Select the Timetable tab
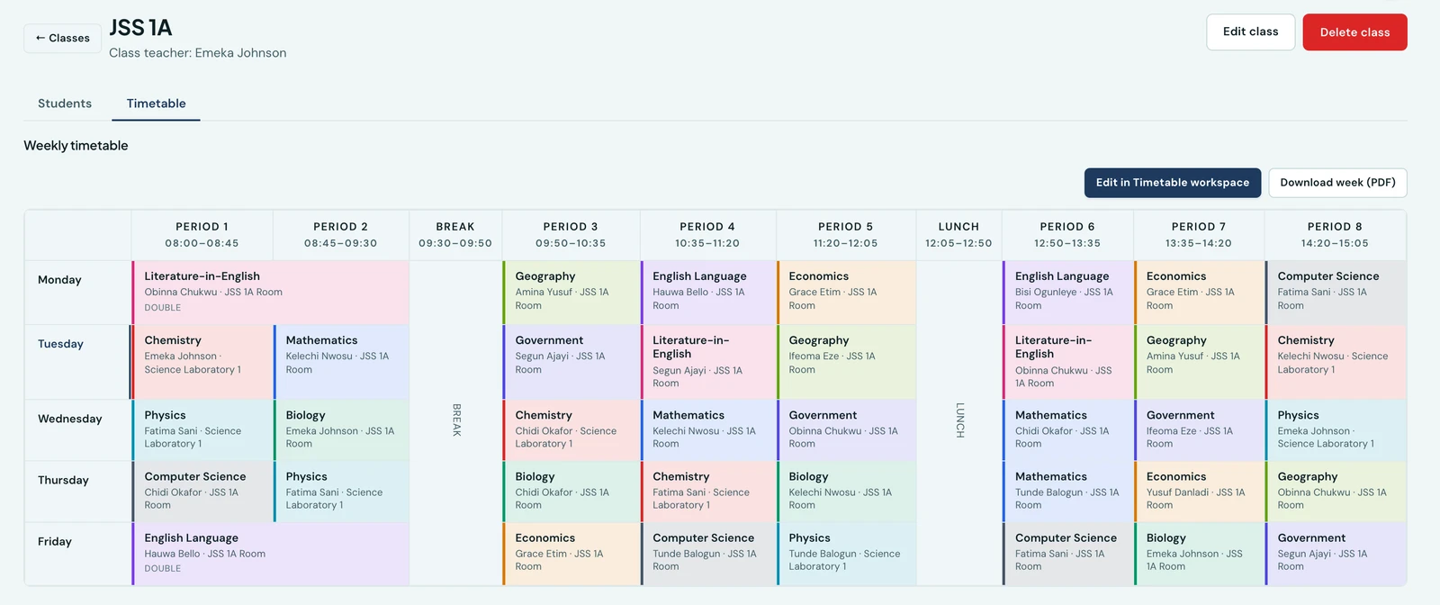This screenshot has width=1440, height=605. tap(156, 104)
